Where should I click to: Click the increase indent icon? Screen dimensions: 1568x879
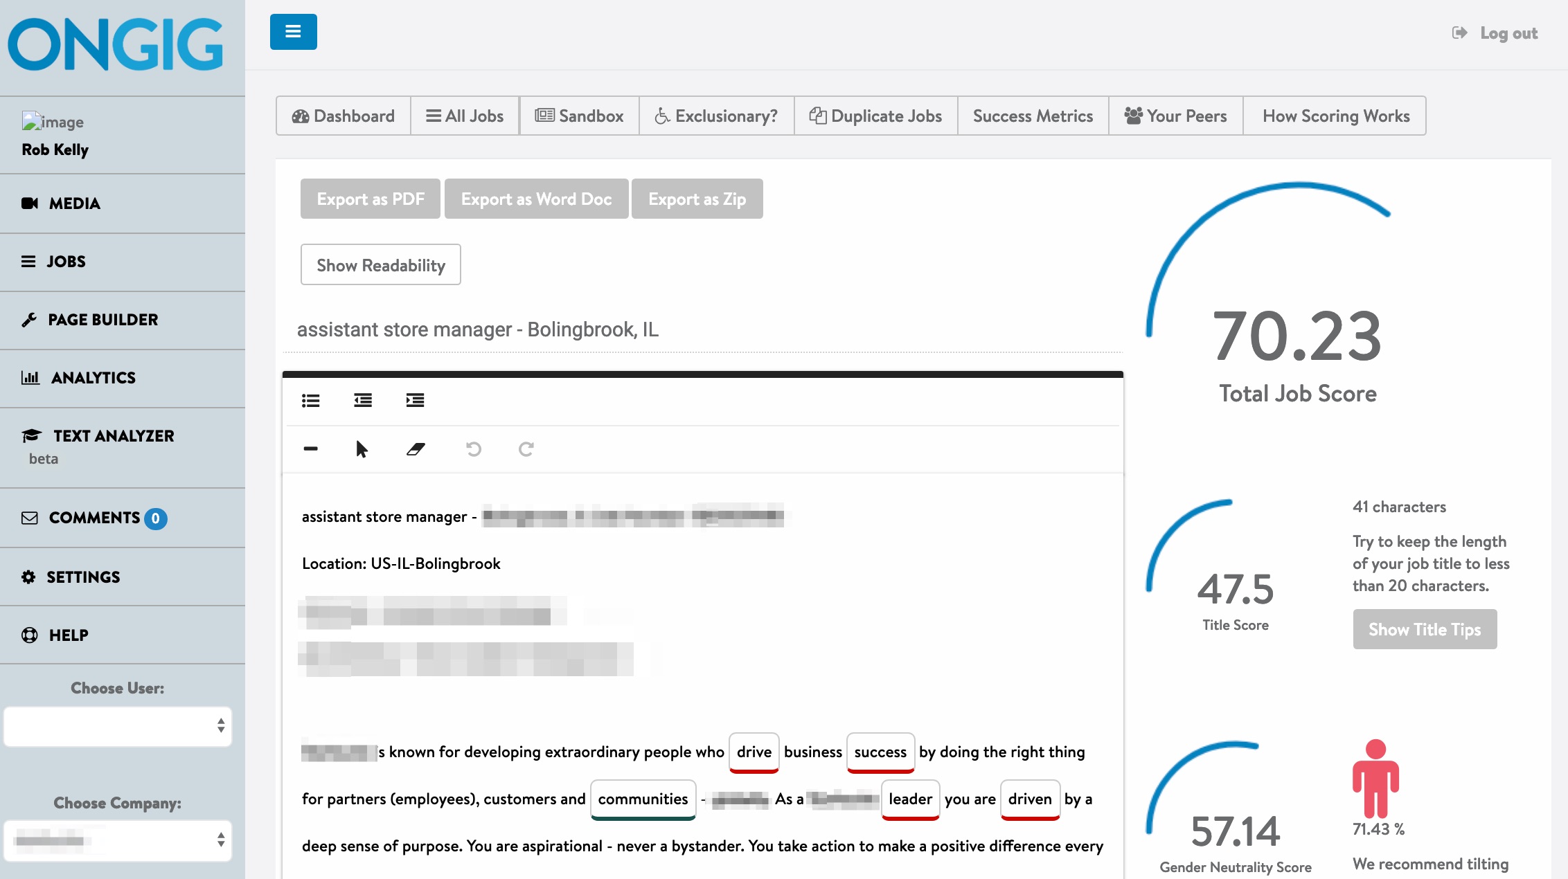tap(415, 400)
